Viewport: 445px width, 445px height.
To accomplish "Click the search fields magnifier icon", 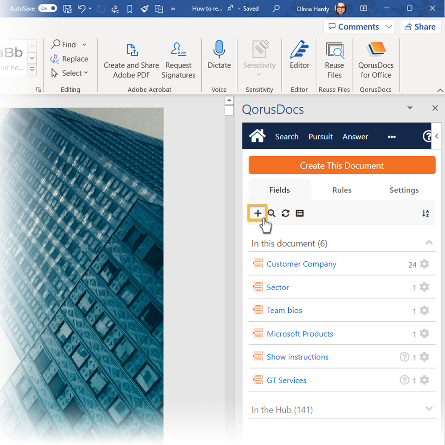I will pyautogui.click(x=271, y=213).
